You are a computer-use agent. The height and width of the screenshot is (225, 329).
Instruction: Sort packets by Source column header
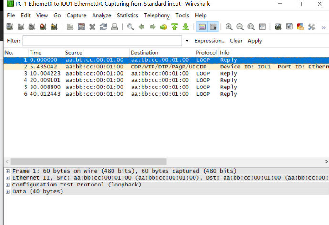(97, 53)
